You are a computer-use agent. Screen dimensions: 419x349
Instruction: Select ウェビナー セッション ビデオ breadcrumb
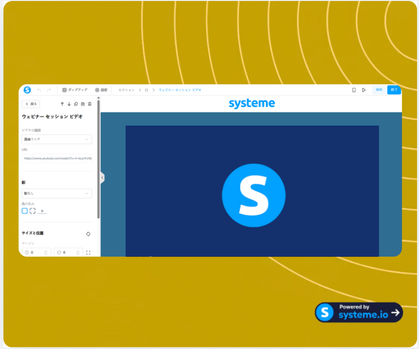point(180,90)
